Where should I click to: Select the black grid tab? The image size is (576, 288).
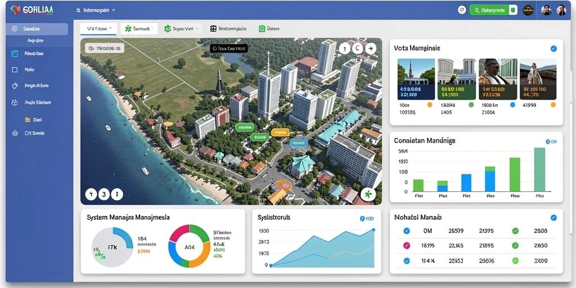228,29
